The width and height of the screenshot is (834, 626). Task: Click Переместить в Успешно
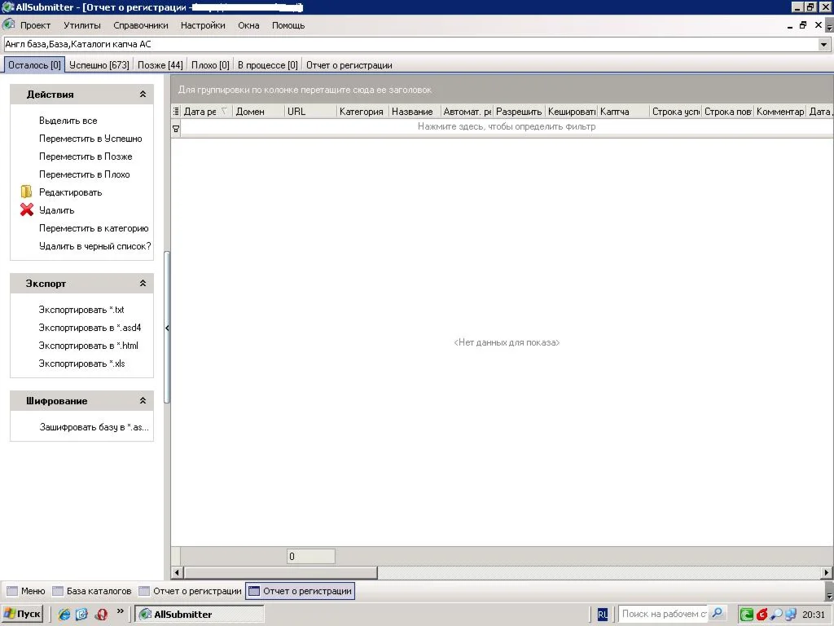[90, 139]
